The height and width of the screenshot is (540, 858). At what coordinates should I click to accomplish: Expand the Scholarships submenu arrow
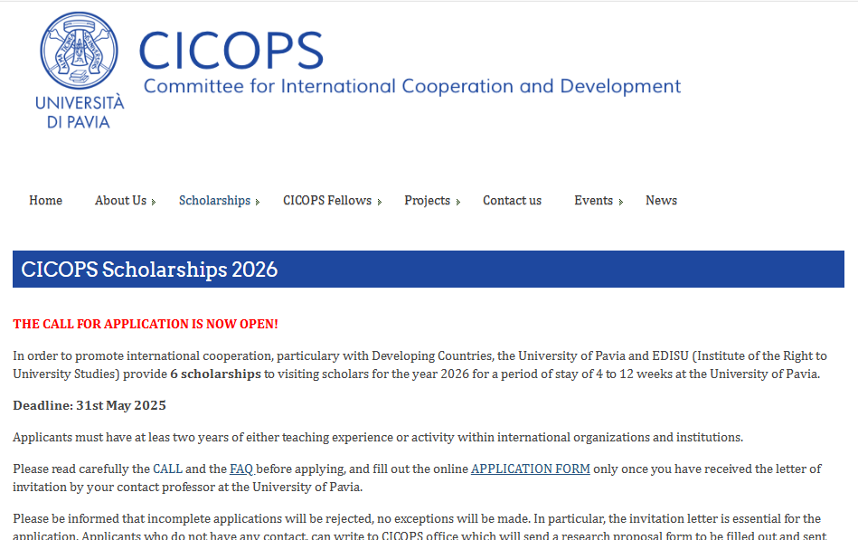pos(258,202)
